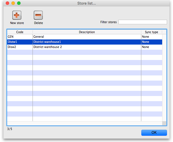
Task: Click the New store plus icon
Action: click(17, 15)
